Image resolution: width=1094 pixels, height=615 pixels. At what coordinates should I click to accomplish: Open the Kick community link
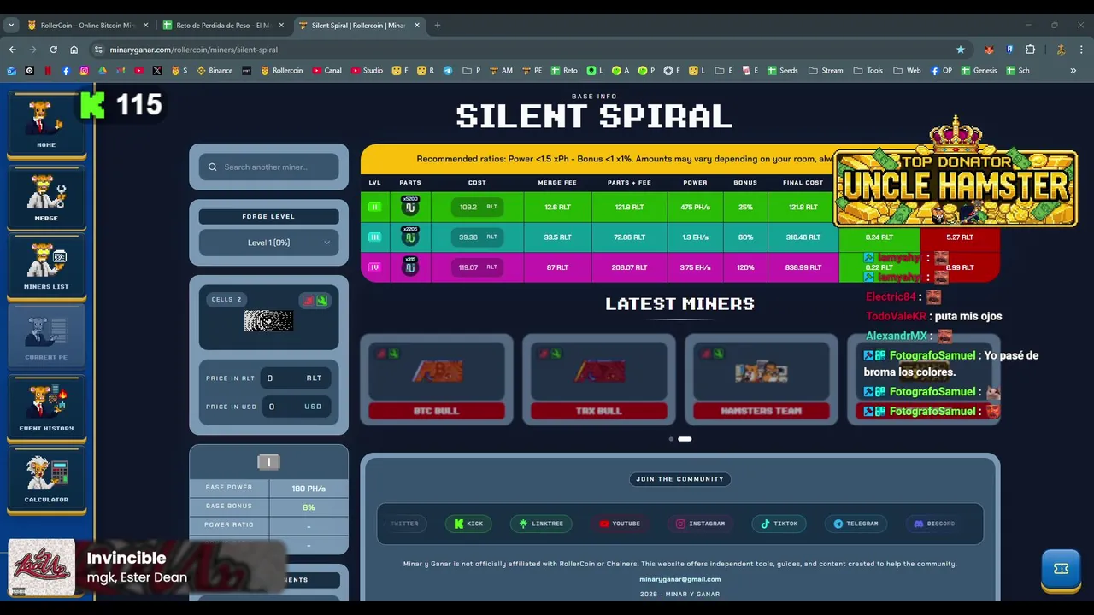point(468,524)
